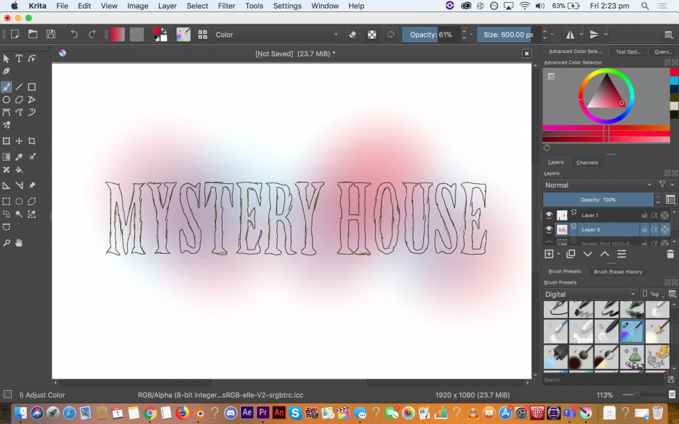
Task: Select the Rectangle tool
Action: click(x=32, y=87)
